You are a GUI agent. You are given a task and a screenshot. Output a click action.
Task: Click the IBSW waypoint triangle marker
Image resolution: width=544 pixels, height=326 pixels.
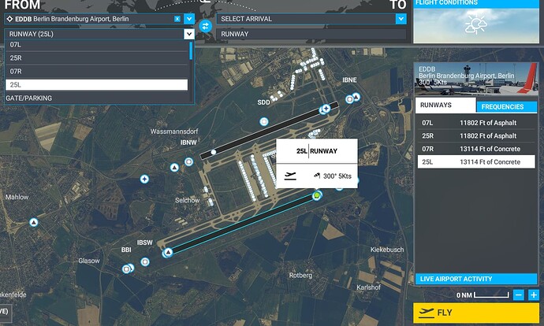pyautogui.click(x=166, y=253)
